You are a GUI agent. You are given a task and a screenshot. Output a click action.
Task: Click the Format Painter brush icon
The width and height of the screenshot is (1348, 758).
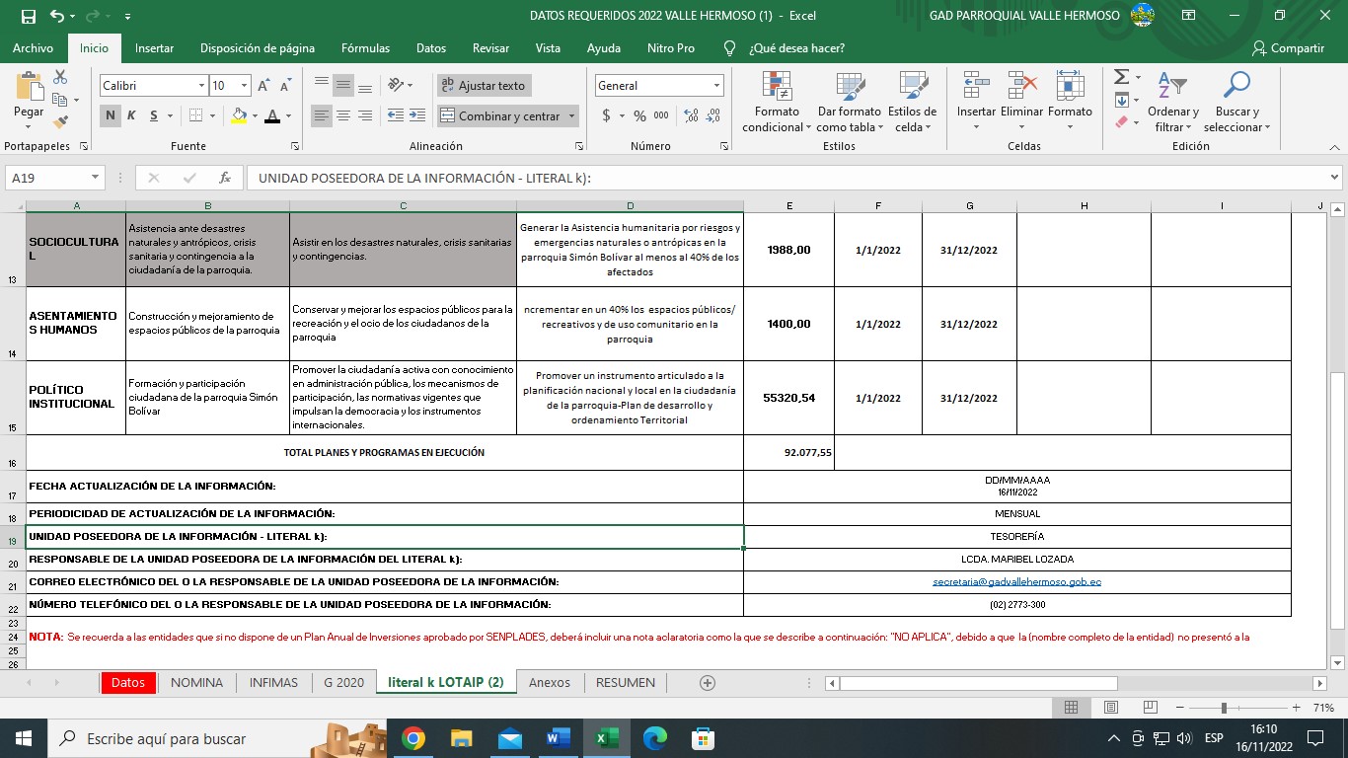point(60,122)
